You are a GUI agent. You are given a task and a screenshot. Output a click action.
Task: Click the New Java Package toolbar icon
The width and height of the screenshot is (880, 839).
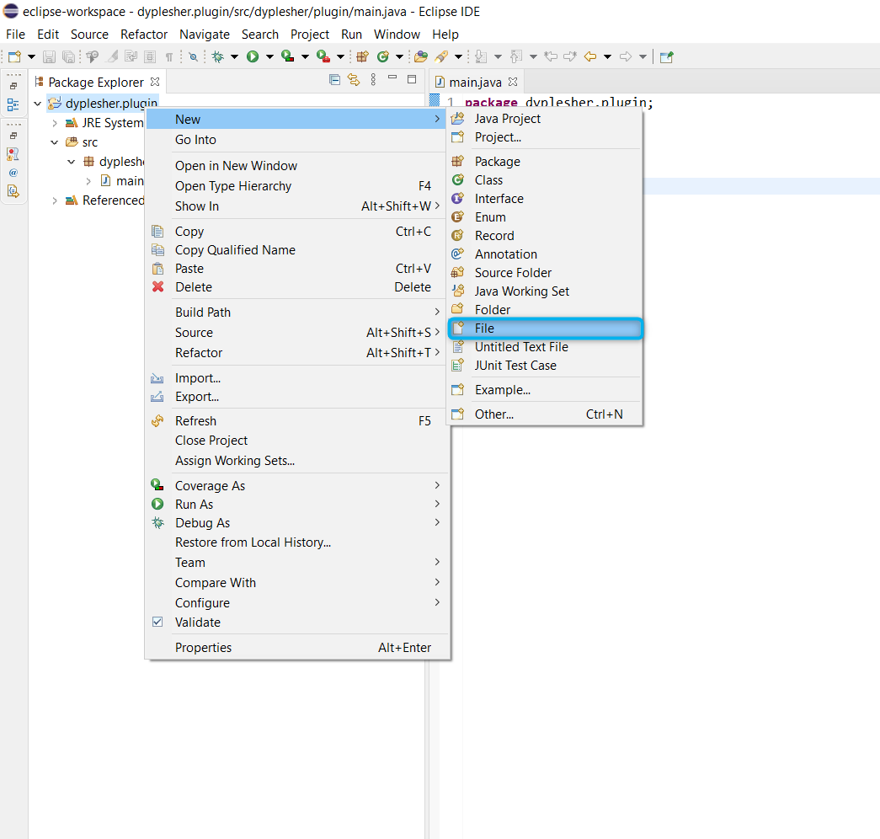point(363,56)
